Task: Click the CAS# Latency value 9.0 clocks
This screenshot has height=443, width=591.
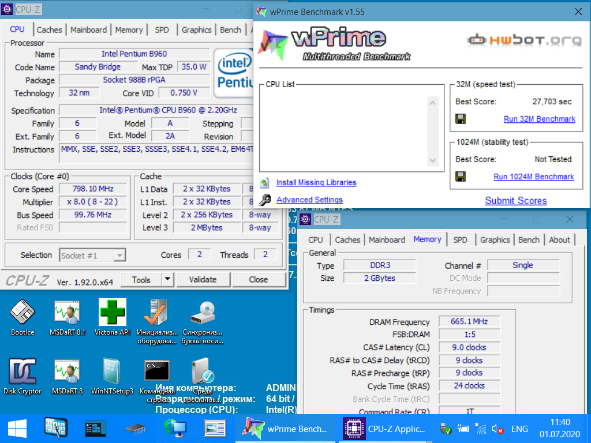Action: [x=469, y=347]
